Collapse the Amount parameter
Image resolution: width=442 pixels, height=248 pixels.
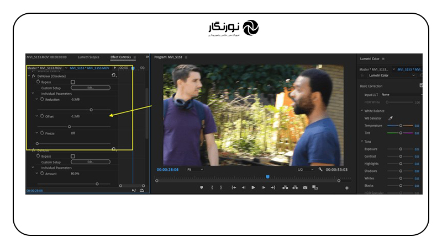coord(37,174)
